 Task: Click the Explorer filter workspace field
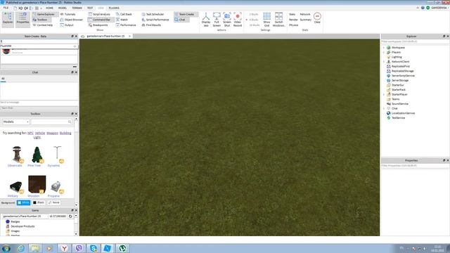[x=415, y=41]
